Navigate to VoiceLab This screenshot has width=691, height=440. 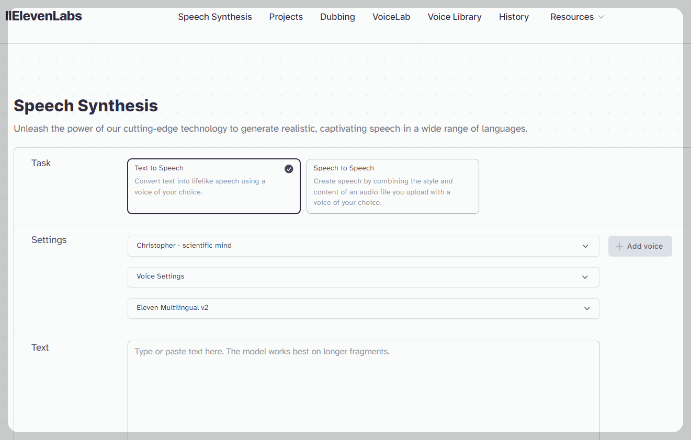391,17
